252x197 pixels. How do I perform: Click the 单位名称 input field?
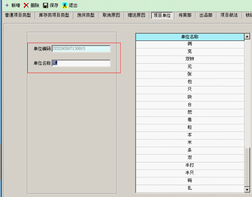pos(81,63)
